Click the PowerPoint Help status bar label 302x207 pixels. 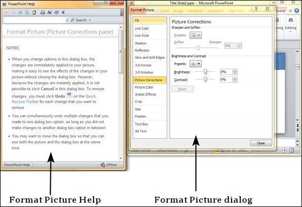(x=17, y=165)
